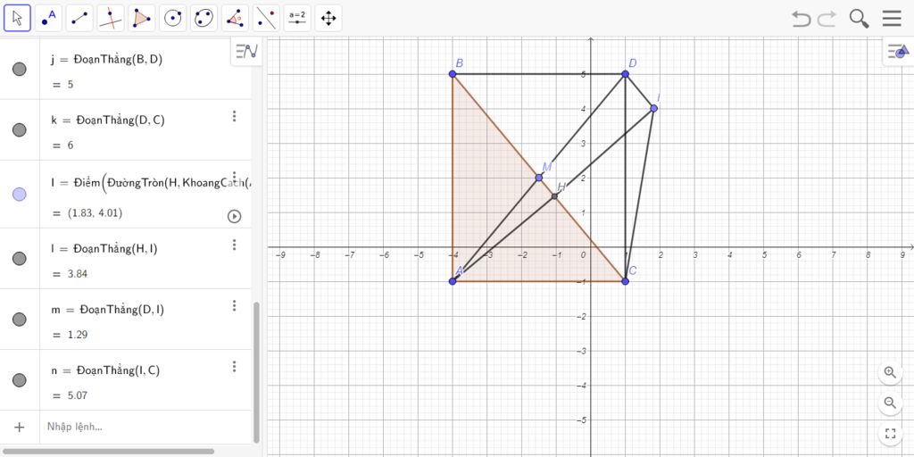Zoom in on the graphics view

coord(890,372)
